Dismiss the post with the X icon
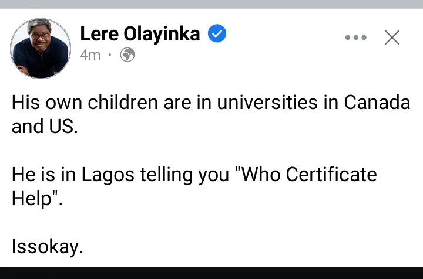Viewport: 423px width, 279px height. tap(392, 38)
